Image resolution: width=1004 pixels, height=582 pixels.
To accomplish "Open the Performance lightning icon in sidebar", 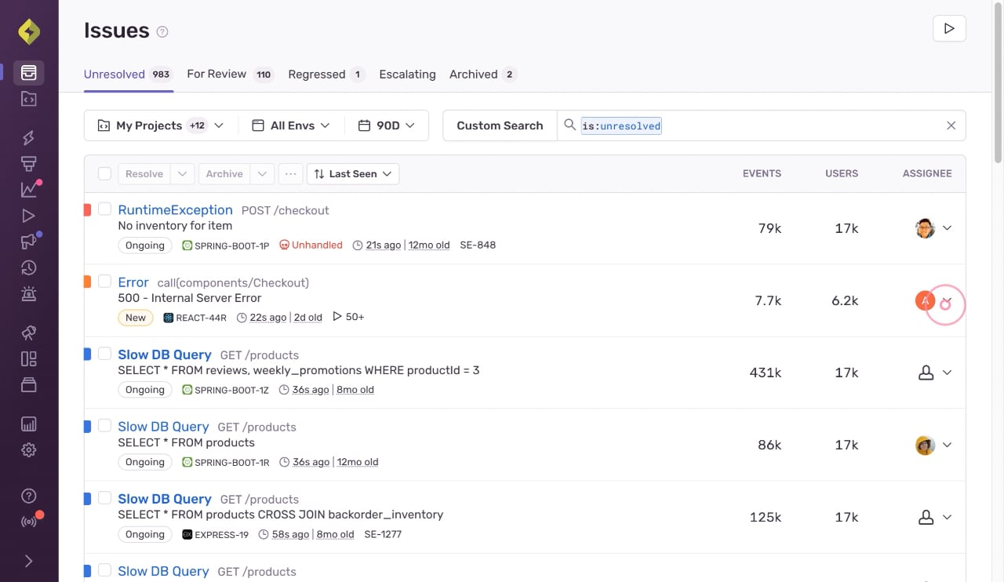I will click(29, 138).
